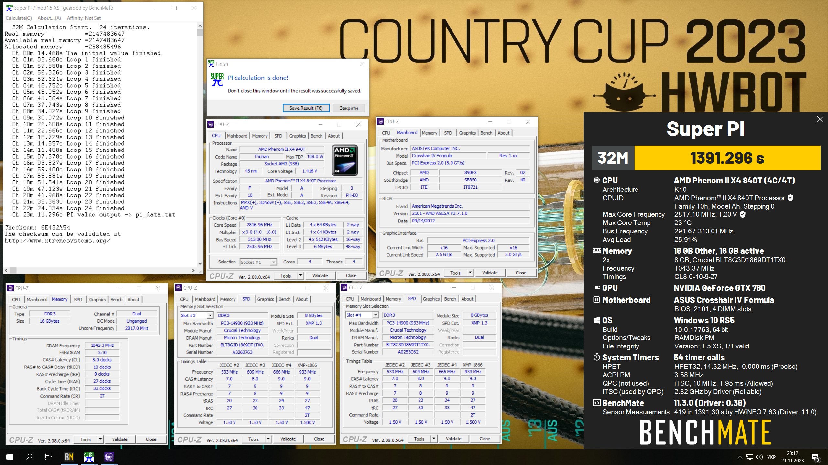Click verified shield beside Max Core Frequency
The width and height of the screenshot is (828, 465).
tap(743, 214)
